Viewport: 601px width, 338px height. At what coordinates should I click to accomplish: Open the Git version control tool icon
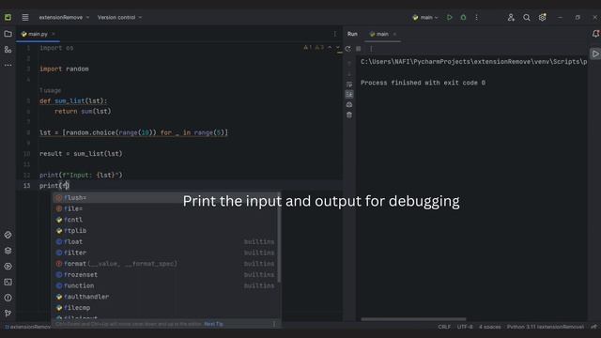[x=8, y=313]
